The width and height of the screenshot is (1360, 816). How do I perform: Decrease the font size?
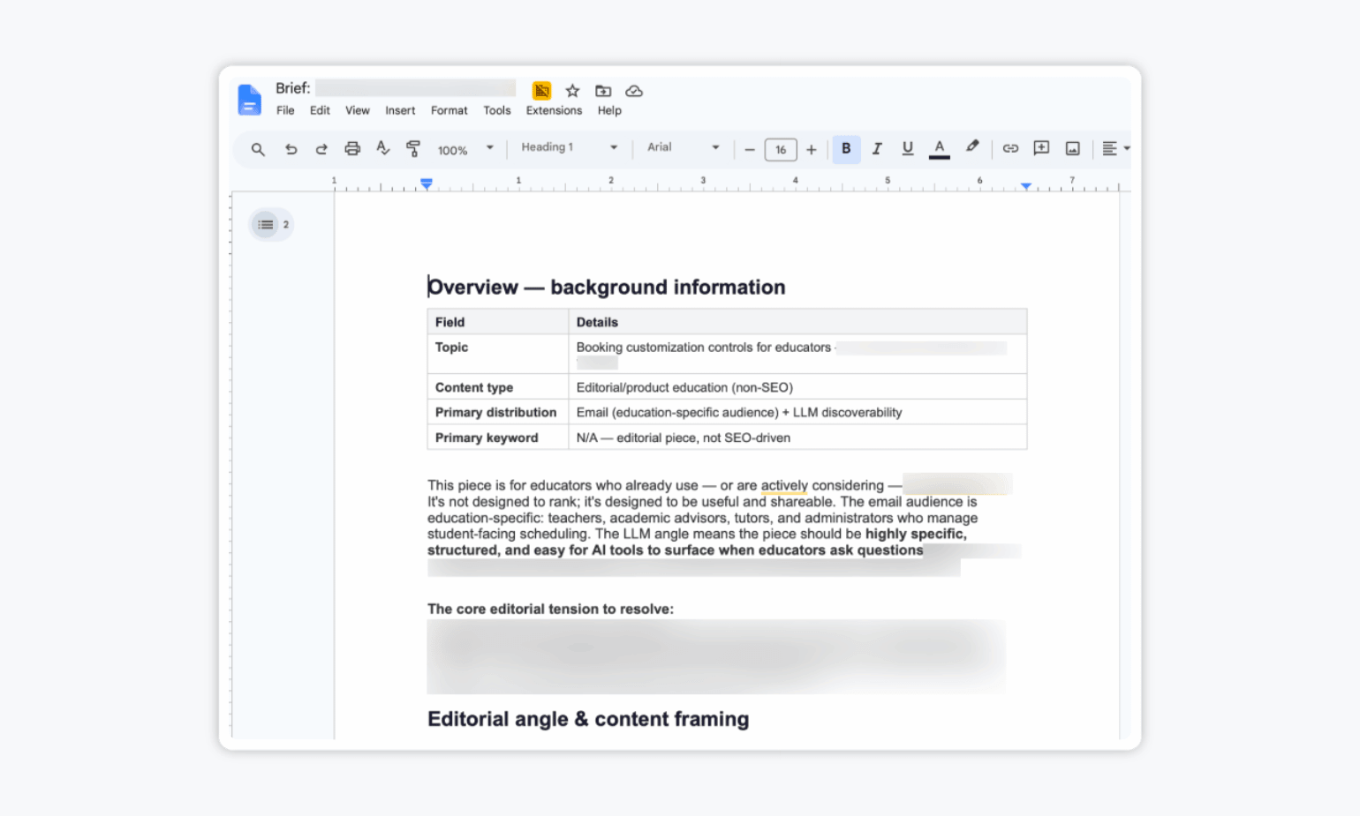(x=750, y=150)
